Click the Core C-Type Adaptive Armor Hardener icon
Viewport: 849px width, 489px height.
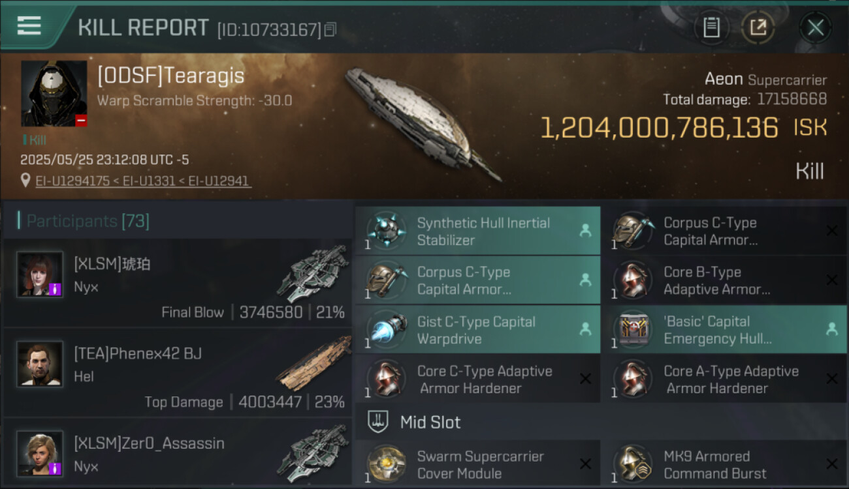coord(386,379)
